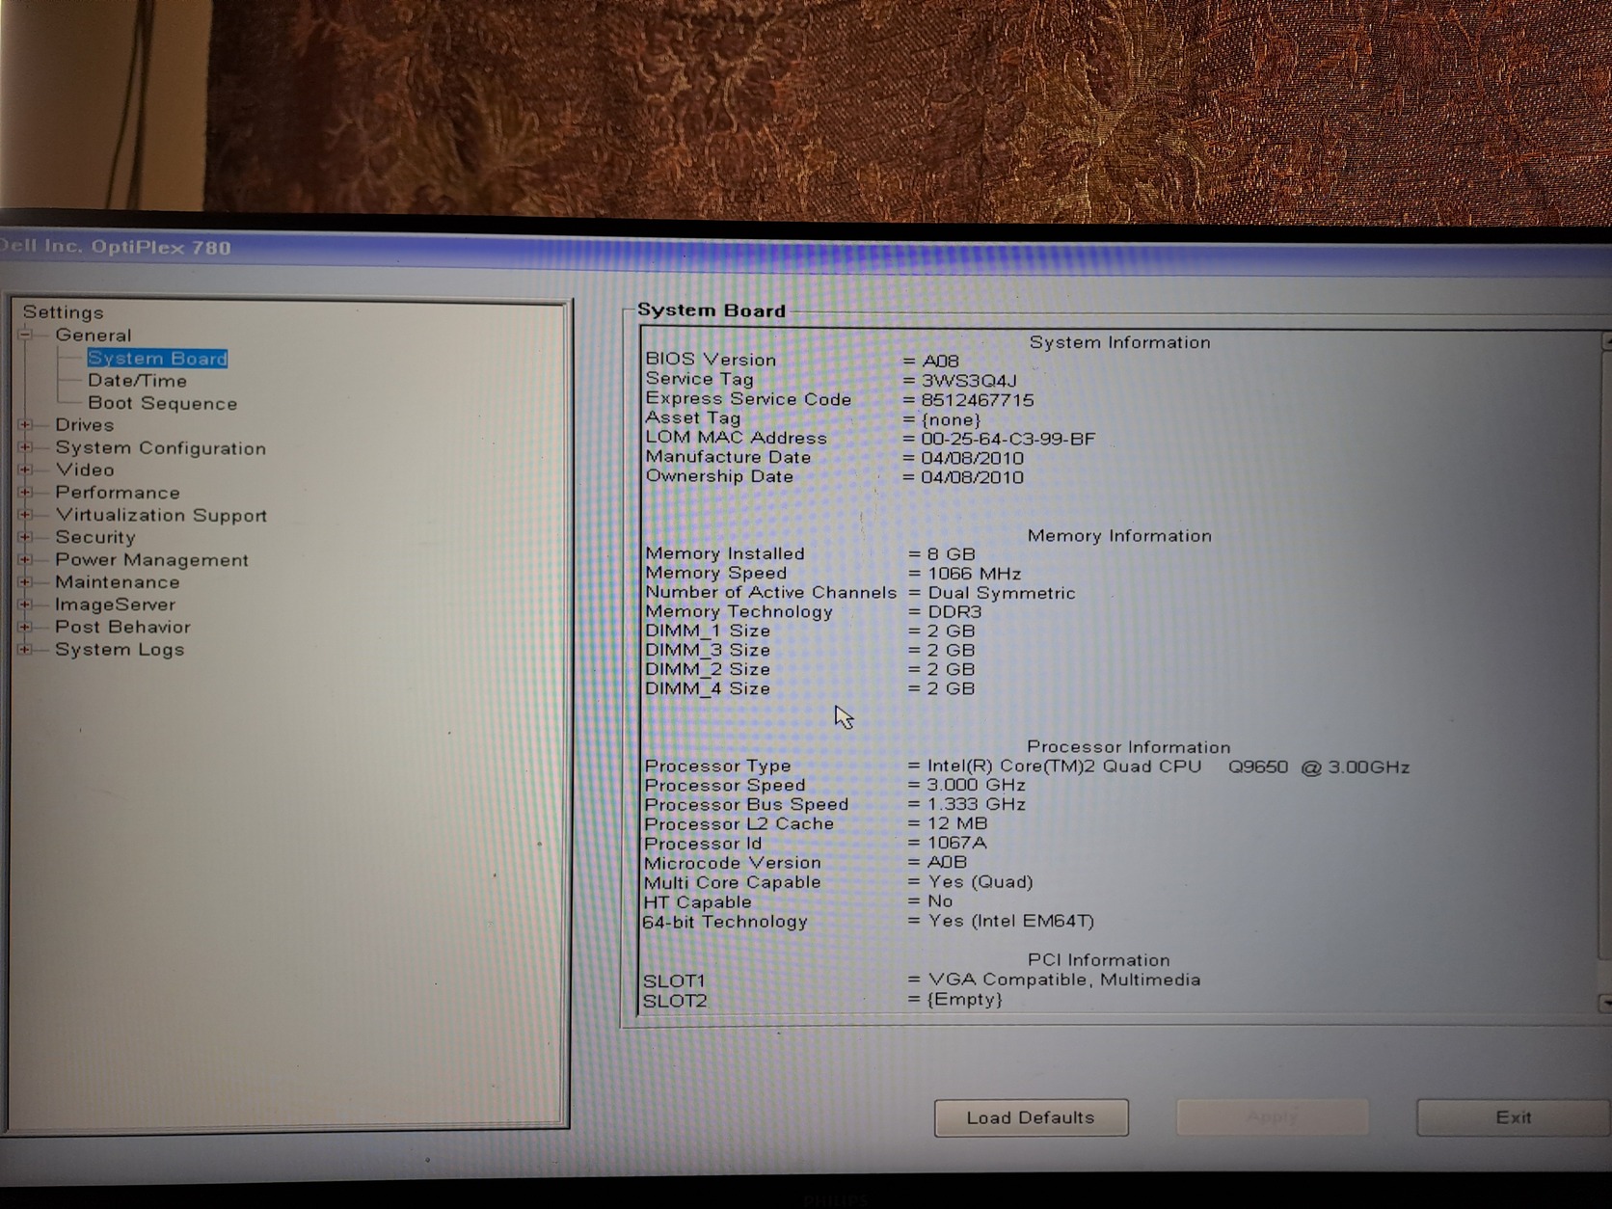Expand the ImageServer node
The image size is (1612, 1209).
coord(25,604)
